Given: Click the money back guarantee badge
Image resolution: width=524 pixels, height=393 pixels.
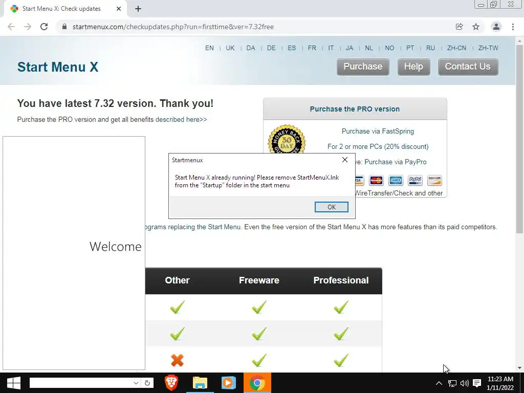Looking at the screenshot, I should pos(287,139).
